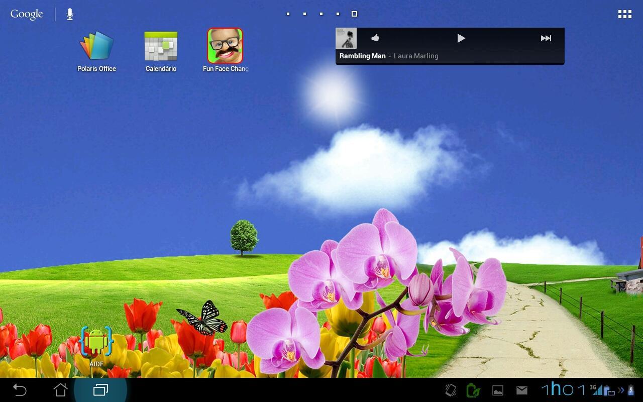Launch the AIDE development app
This screenshot has height=402, width=643.
(96, 341)
